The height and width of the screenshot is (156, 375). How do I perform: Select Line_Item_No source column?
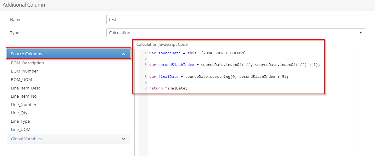[x=24, y=96]
